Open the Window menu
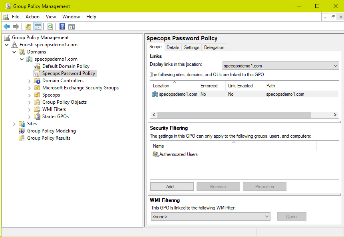Viewport: 344px width, 237px height. 71,17
